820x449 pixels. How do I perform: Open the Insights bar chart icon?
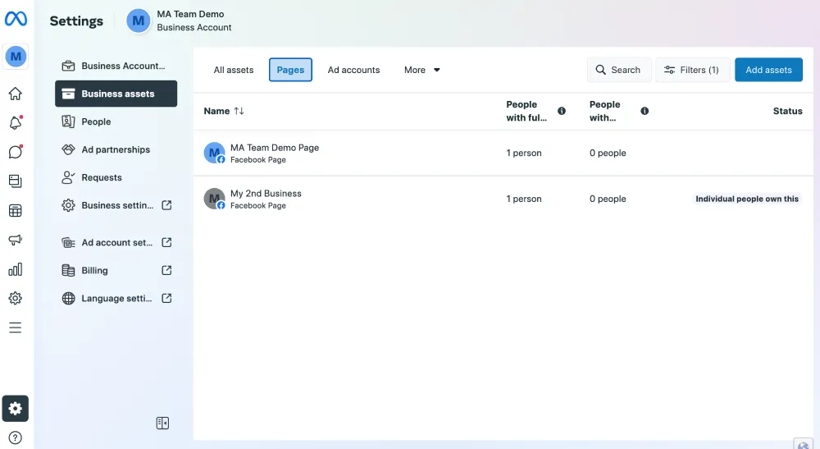point(15,269)
